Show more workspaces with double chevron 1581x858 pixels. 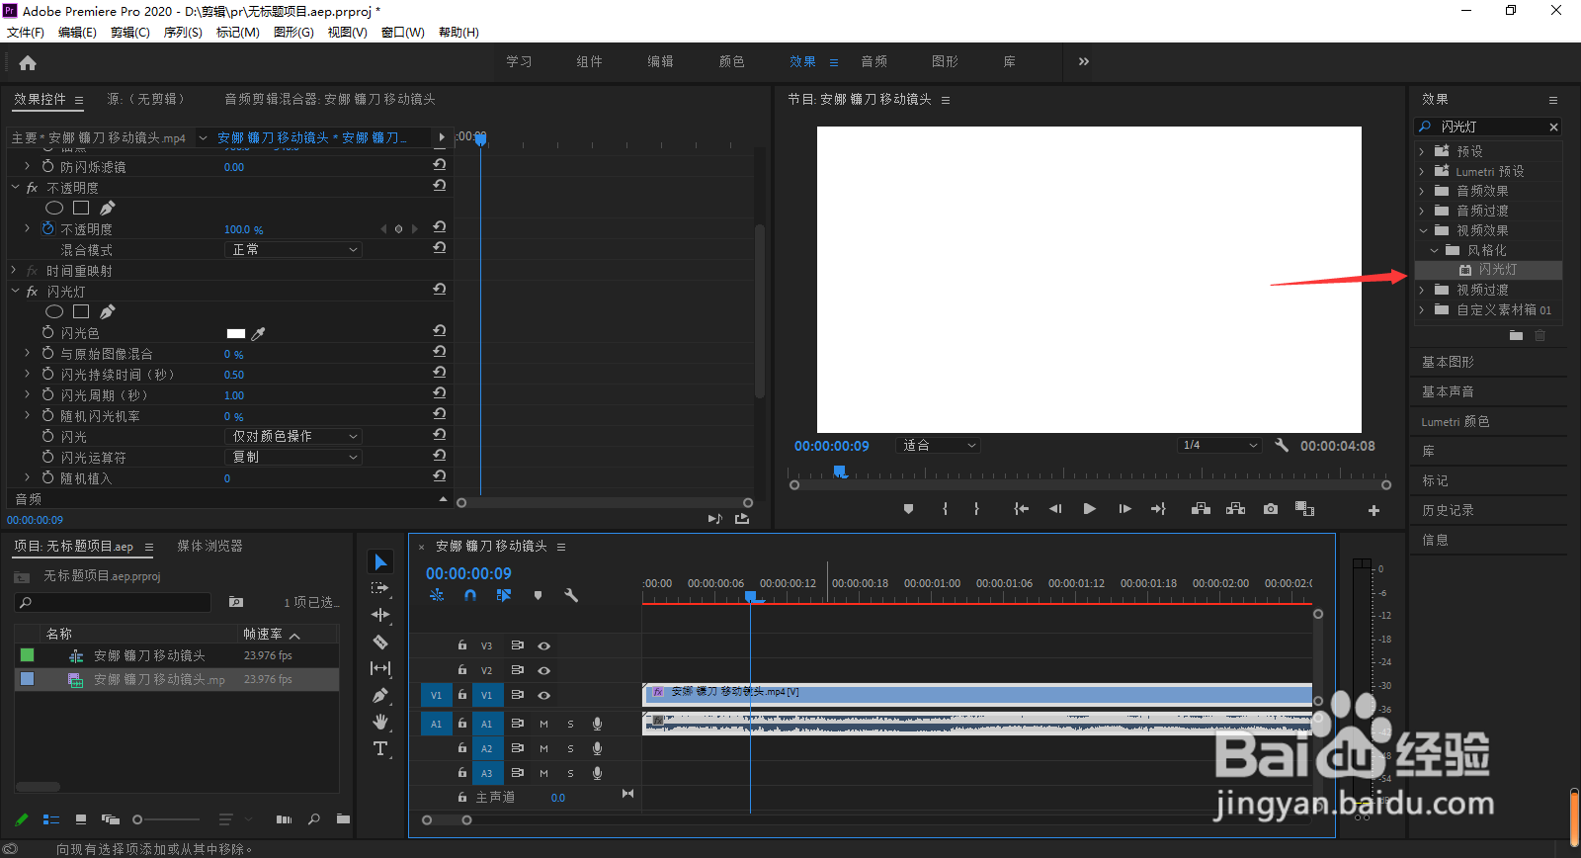pyautogui.click(x=1084, y=61)
